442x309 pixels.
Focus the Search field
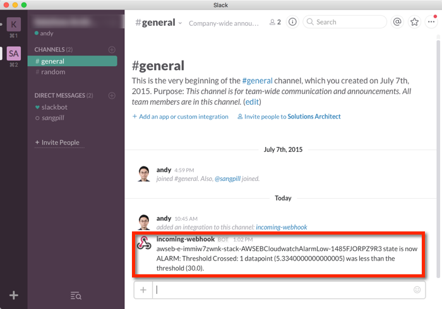tap(347, 22)
